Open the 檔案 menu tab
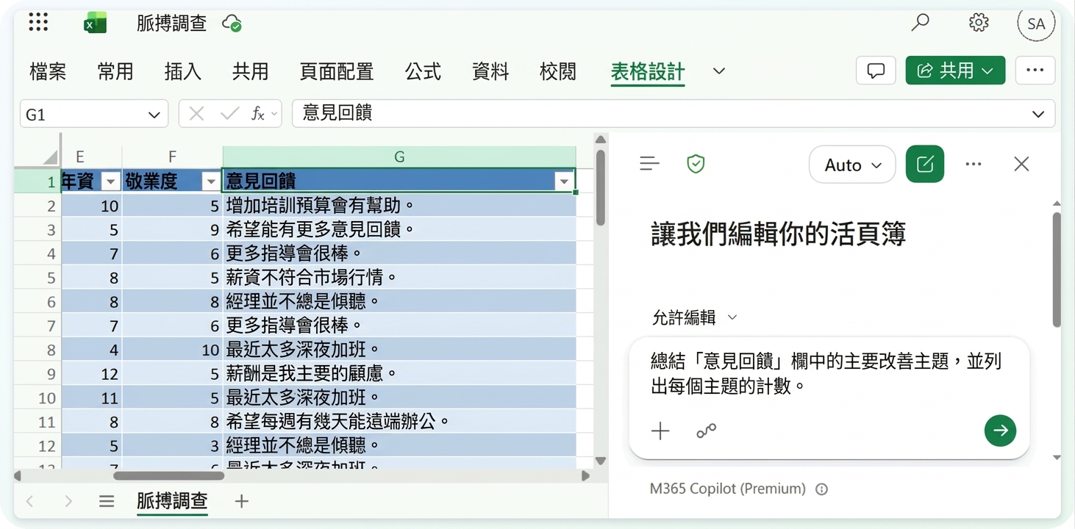Image resolution: width=1075 pixels, height=529 pixels. (x=48, y=71)
